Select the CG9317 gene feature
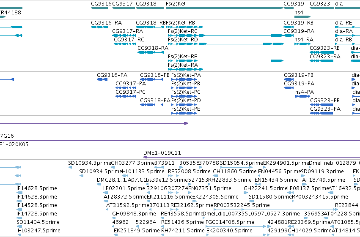360x237 pixels. click(x=124, y=8)
